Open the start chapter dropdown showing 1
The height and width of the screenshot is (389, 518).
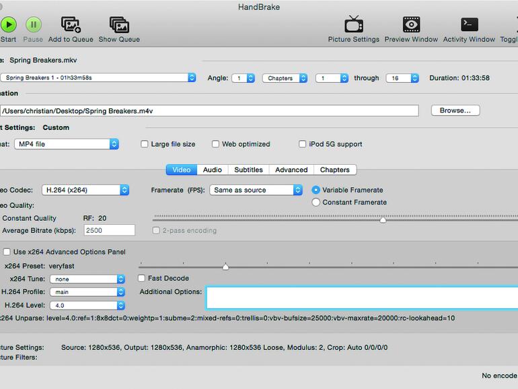(x=332, y=78)
